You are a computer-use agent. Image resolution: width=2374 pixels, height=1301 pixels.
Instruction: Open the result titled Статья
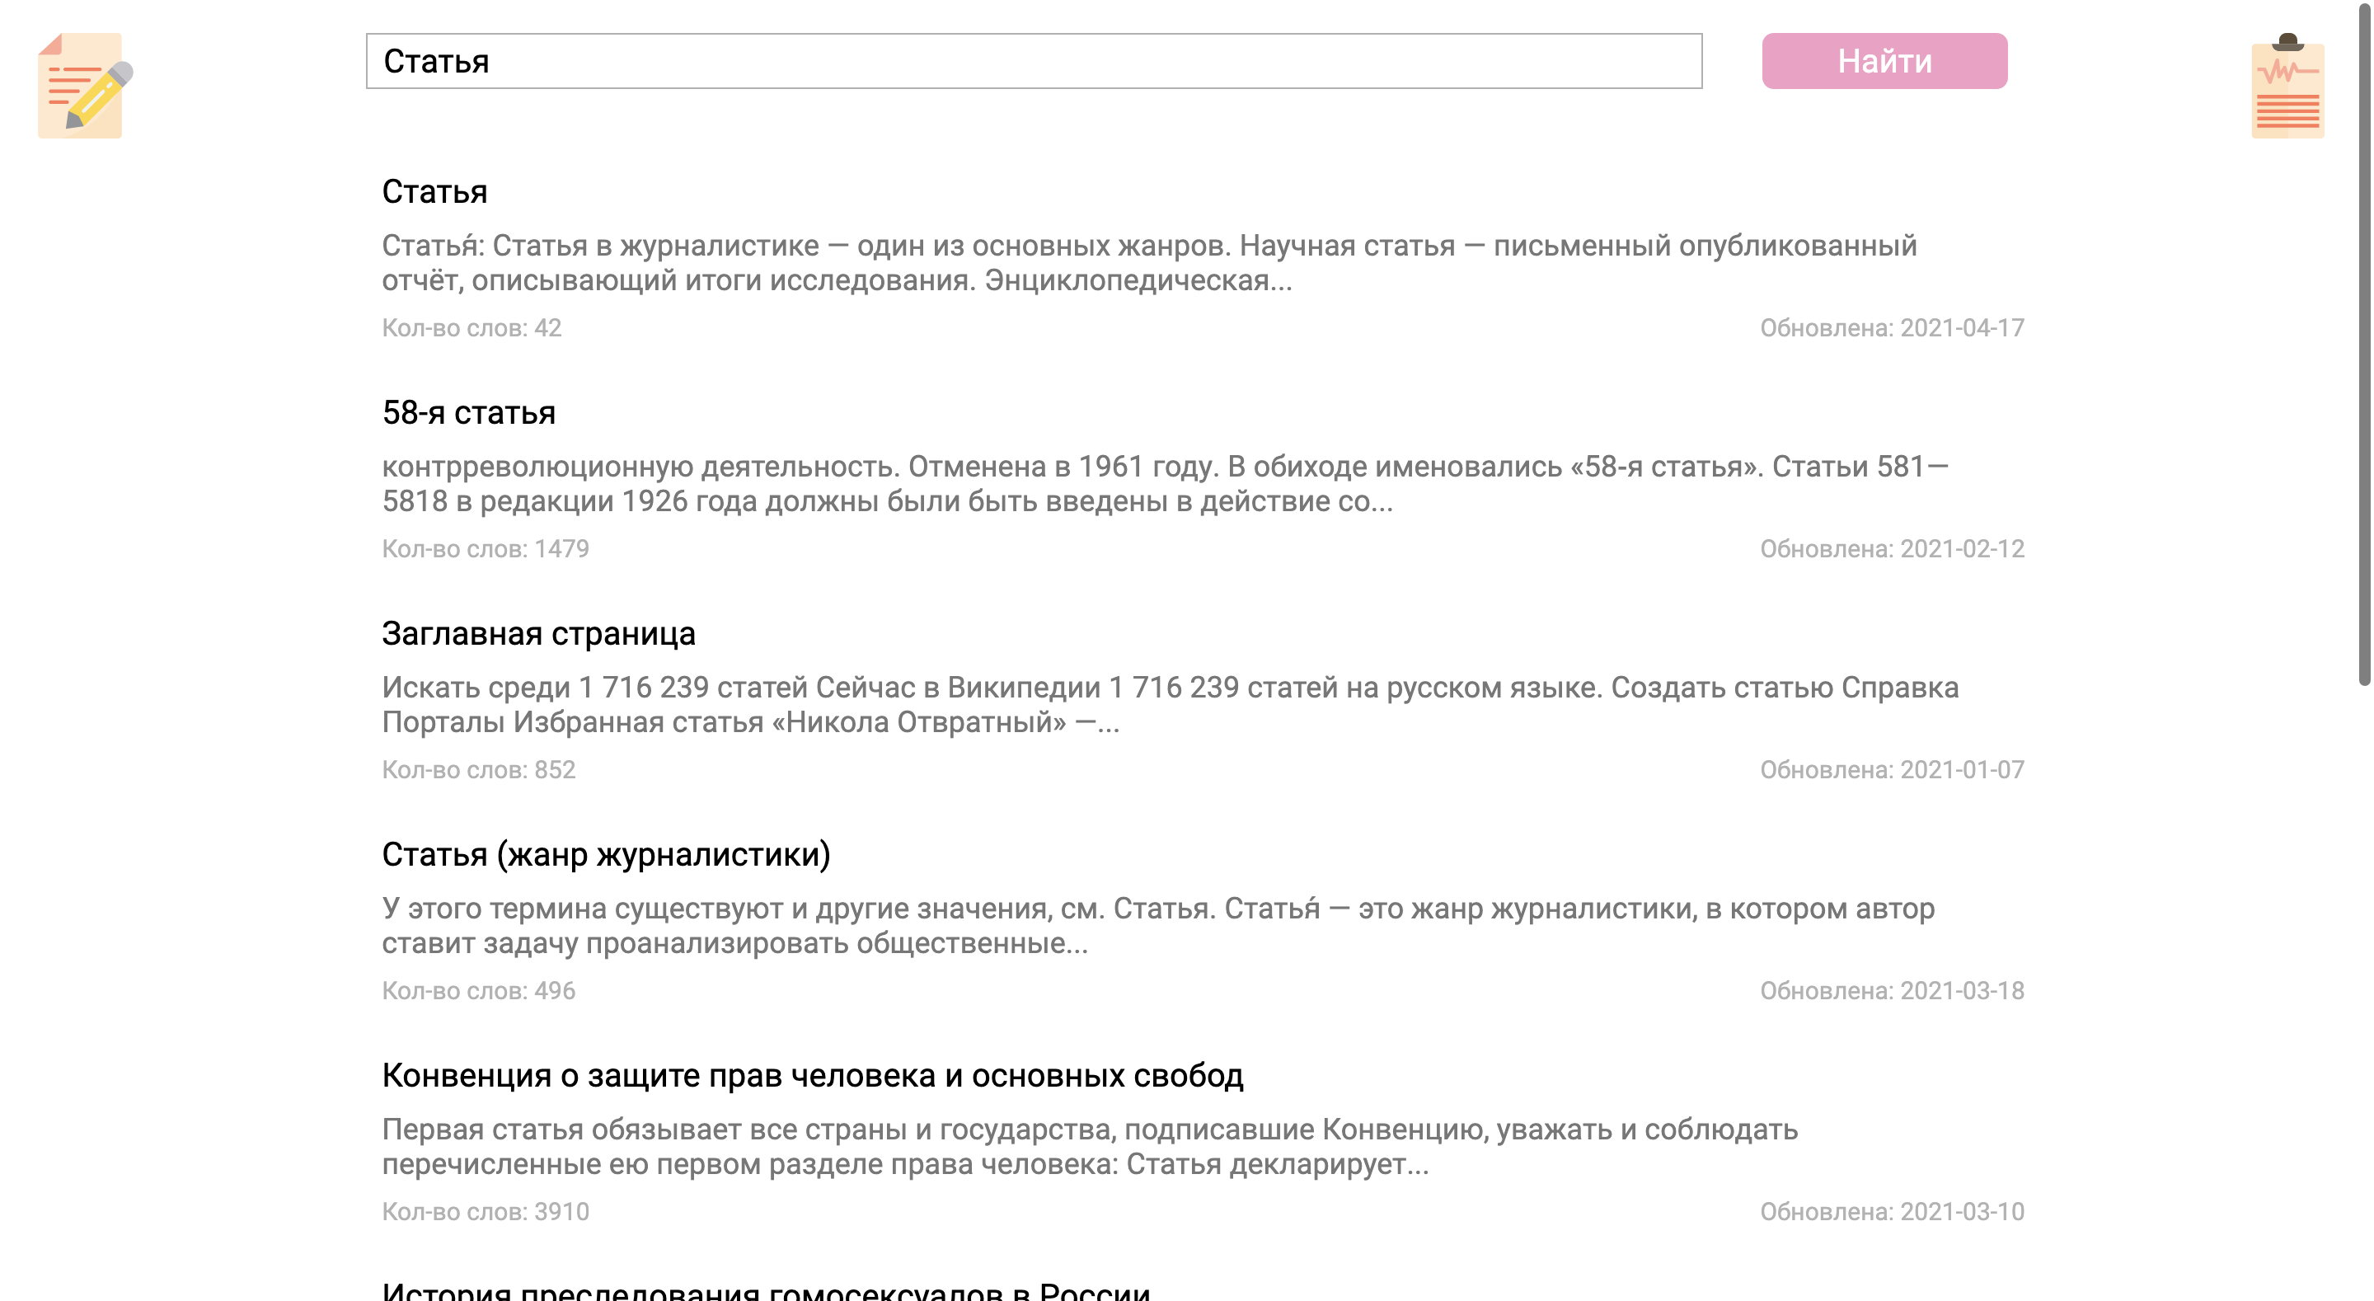pos(434,192)
